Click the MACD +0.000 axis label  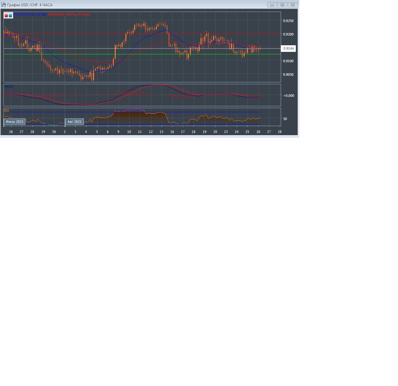click(289, 96)
